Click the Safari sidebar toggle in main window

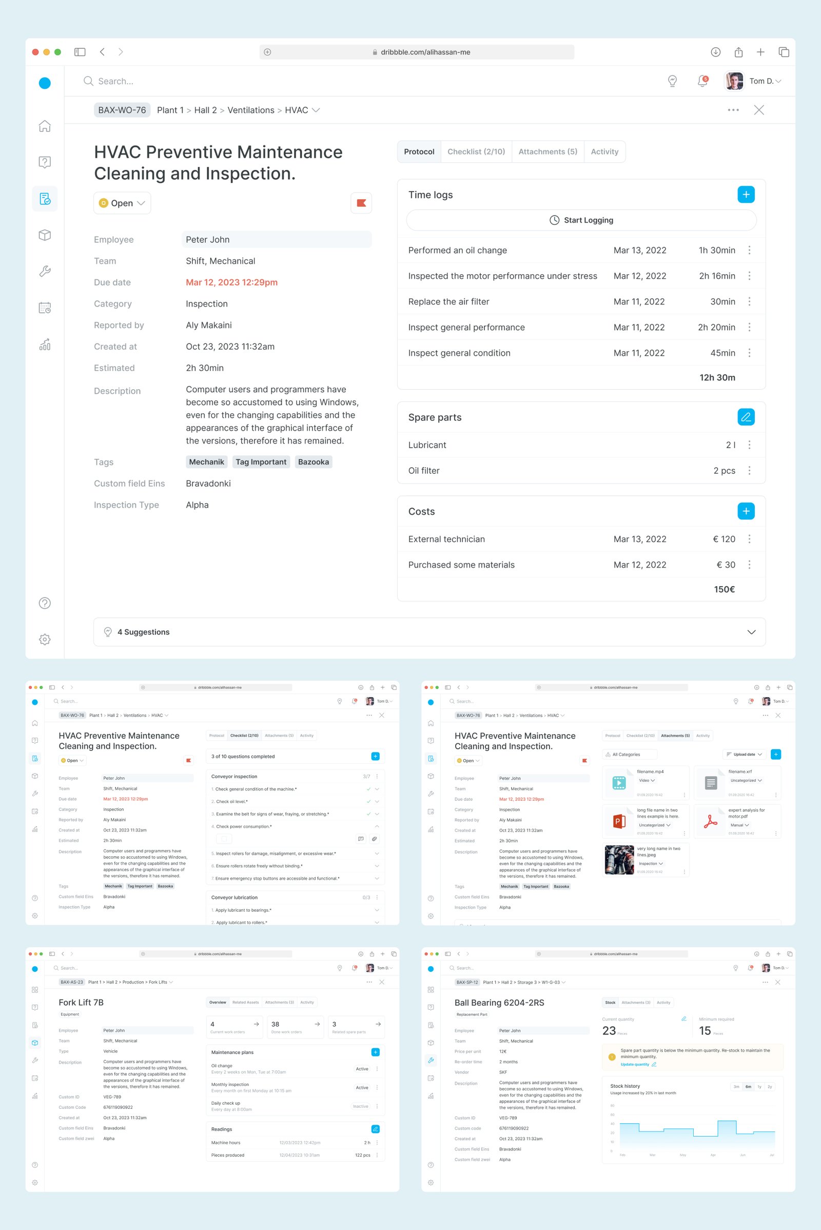coord(80,52)
